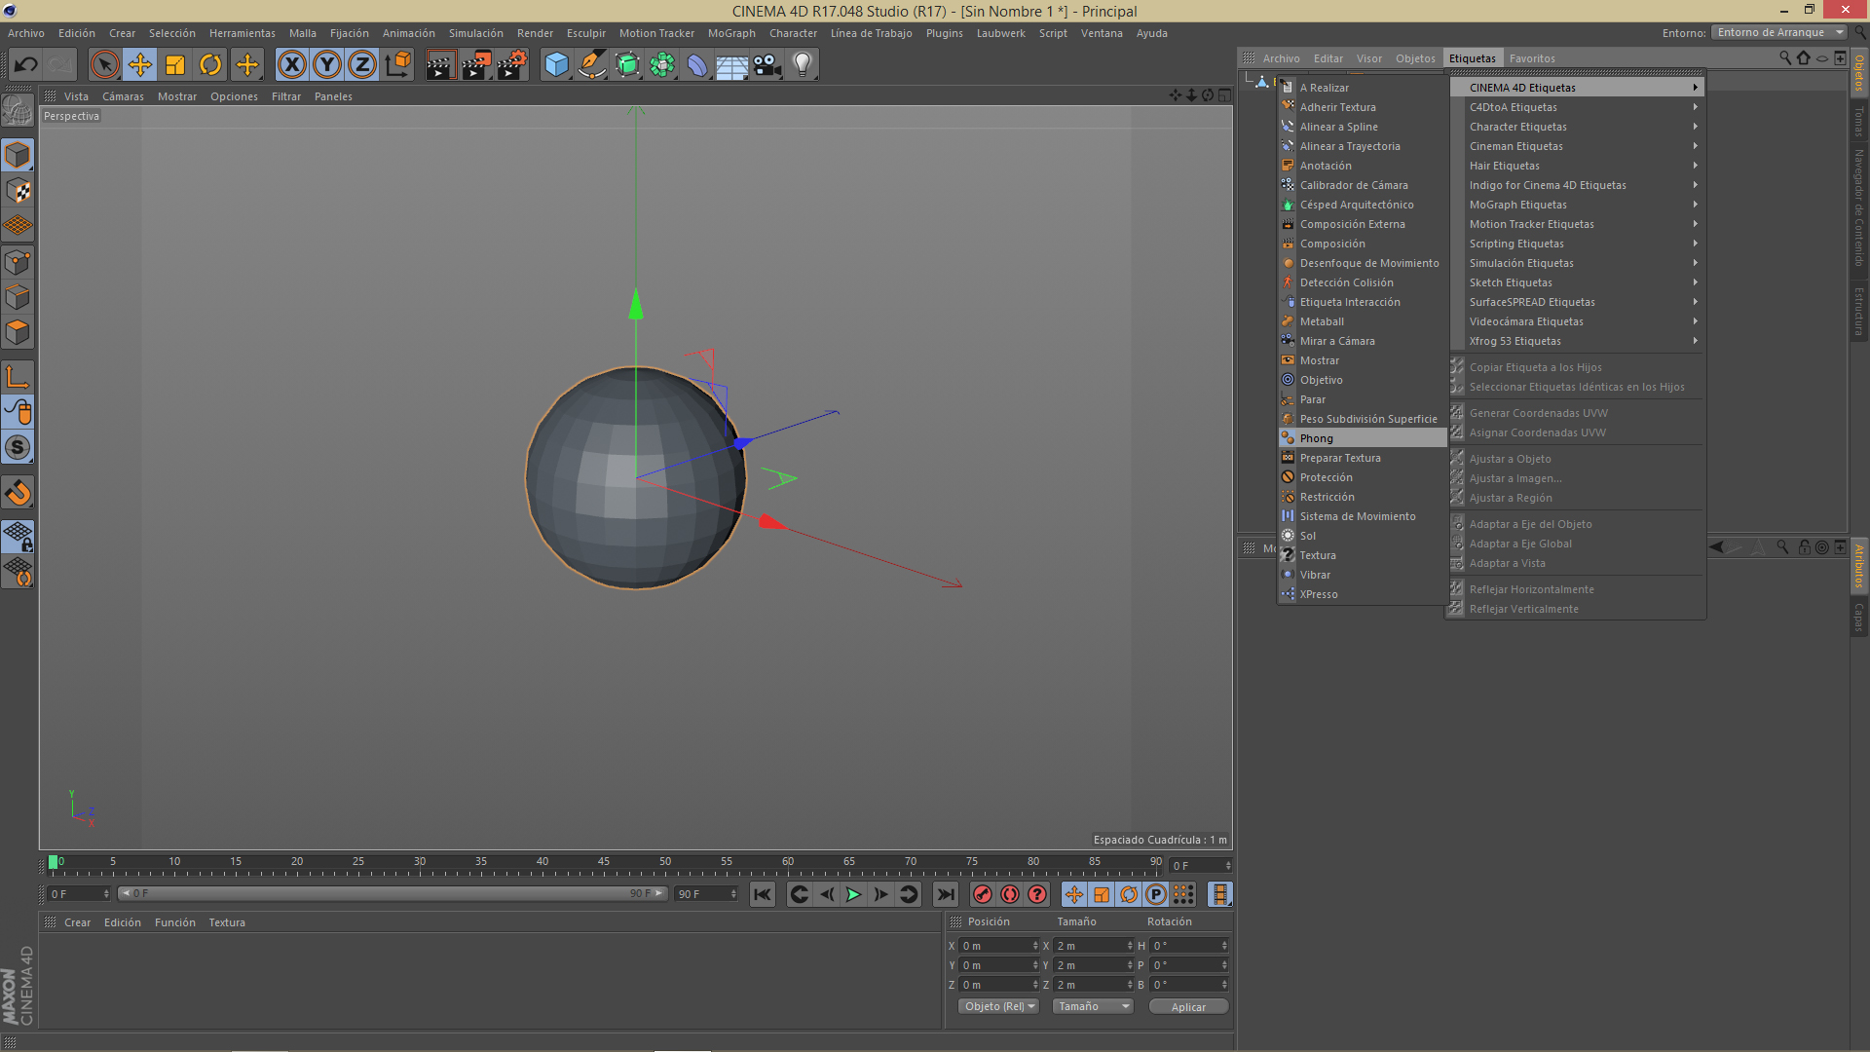Open the MoGraph menu in the menu bar

pyautogui.click(x=731, y=33)
